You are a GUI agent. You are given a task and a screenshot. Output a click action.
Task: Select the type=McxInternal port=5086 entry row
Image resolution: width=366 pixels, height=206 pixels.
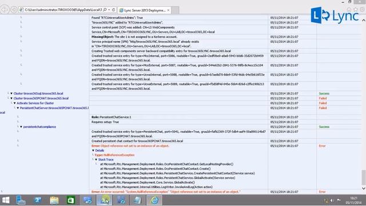point(178,58)
